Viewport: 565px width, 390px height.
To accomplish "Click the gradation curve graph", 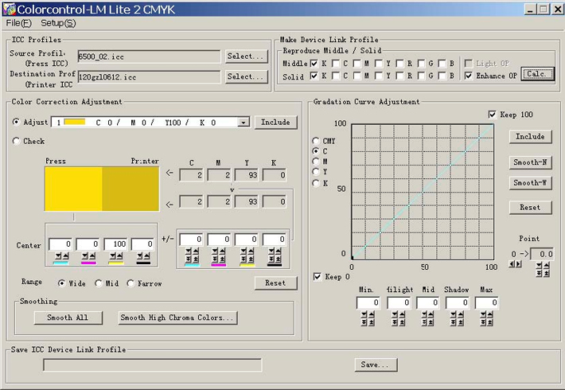I will tap(423, 192).
